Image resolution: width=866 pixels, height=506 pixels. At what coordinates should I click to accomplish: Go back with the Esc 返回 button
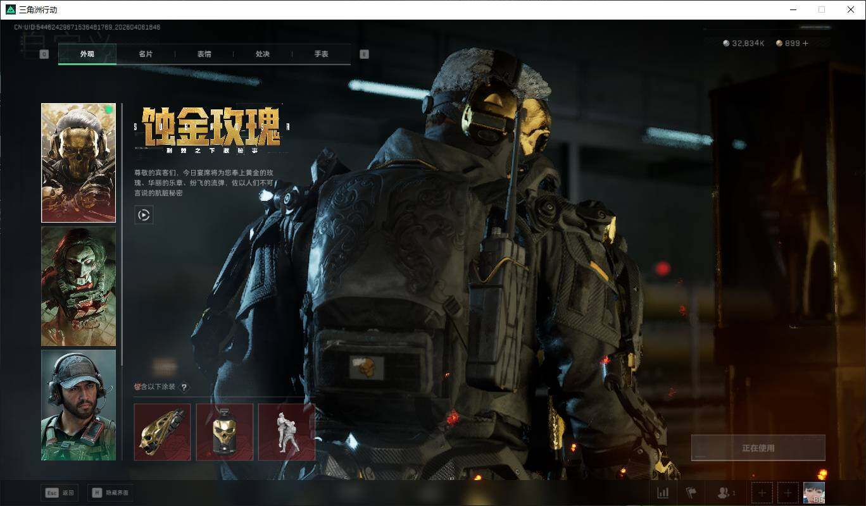(x=60, y=493)
